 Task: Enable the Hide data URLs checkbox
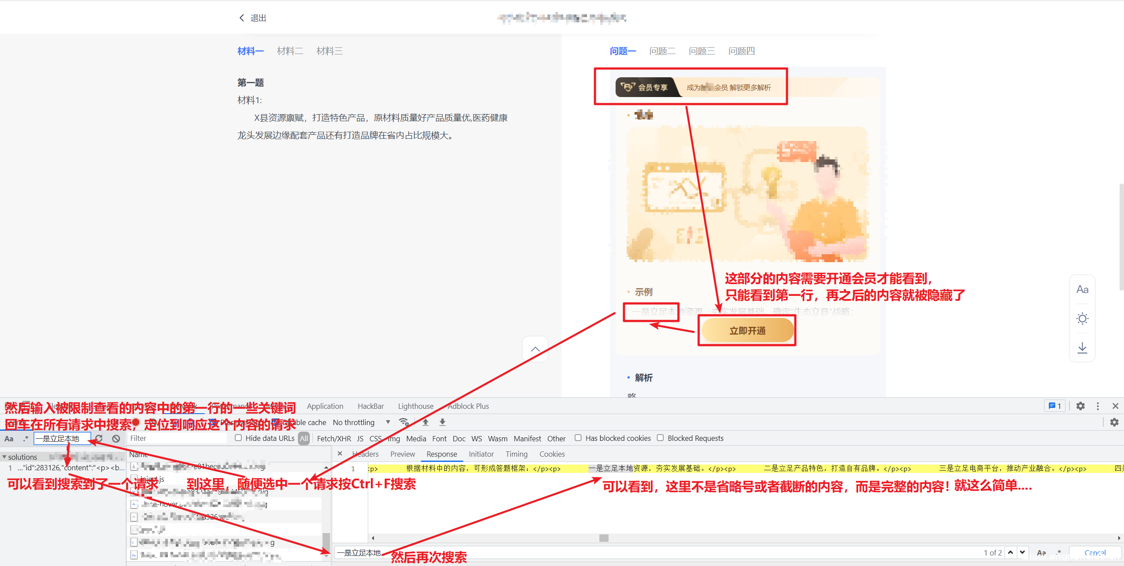(x=238, y=438)
